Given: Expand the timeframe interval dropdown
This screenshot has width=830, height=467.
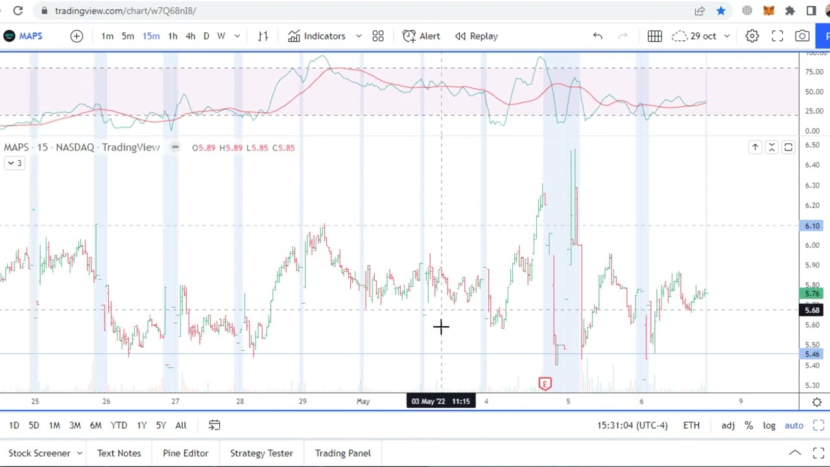Looking at the screenshot, I should coord(237,36).
